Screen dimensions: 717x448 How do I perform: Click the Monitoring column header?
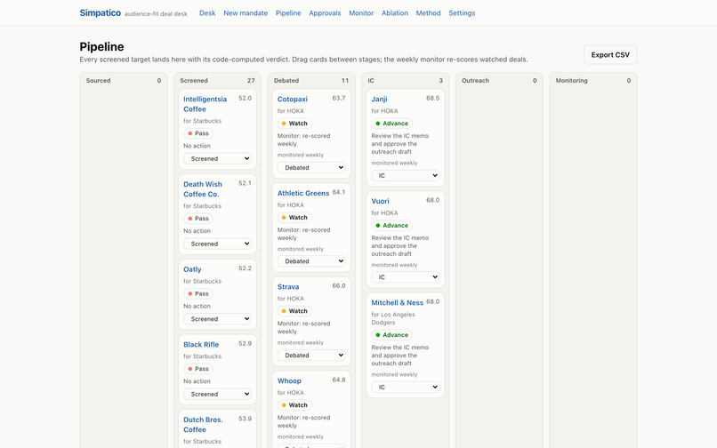coord(572,81)
